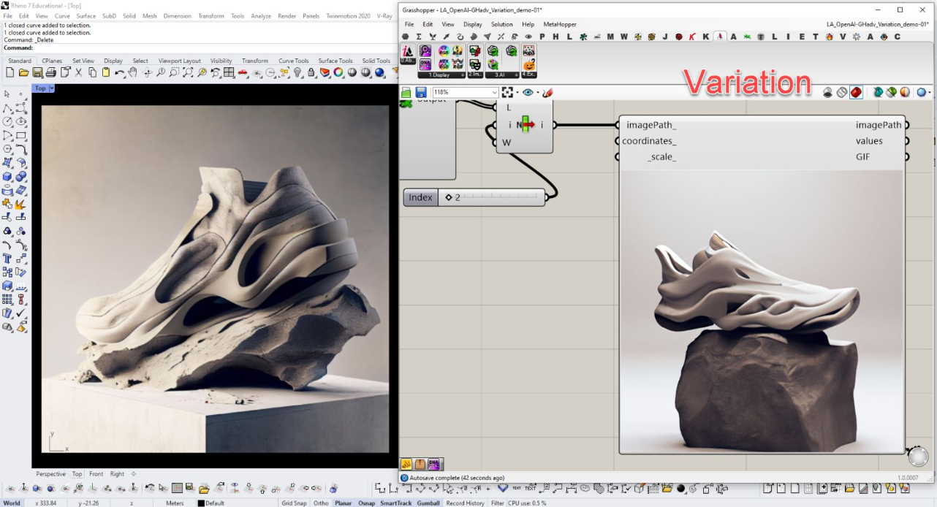Toggle Ortho mode in status bar

click(321, 503)
